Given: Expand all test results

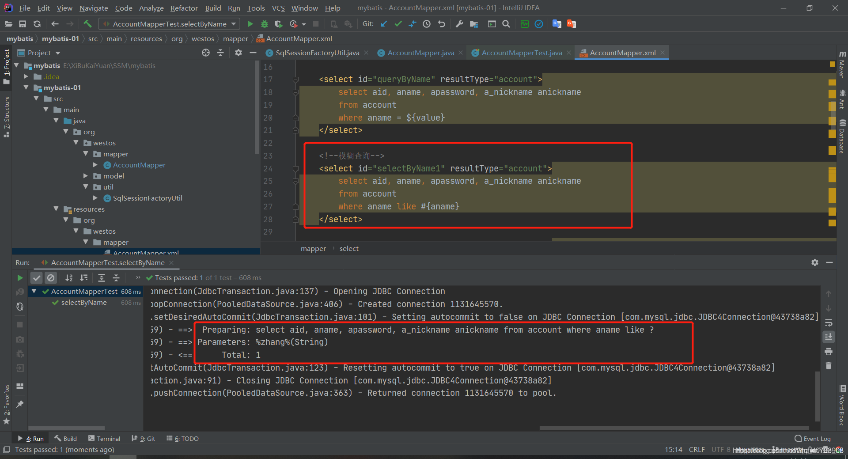Looking at the screenshot, I should point(102,278).
